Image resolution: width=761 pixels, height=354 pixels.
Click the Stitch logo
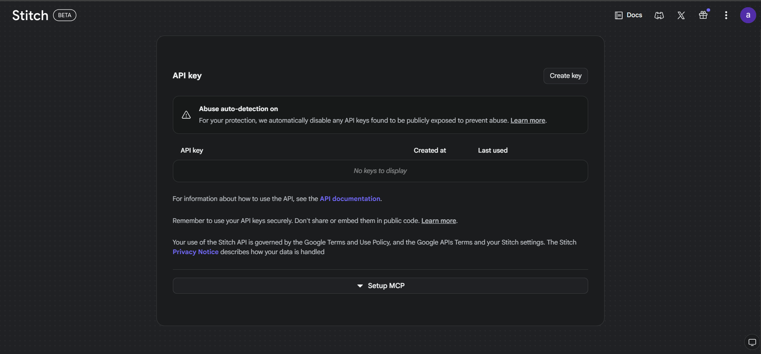pos(30,15)
